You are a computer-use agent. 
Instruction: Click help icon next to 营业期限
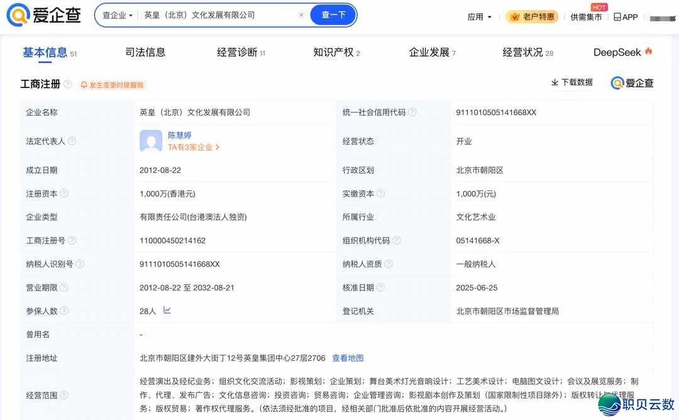pos(64,287)
